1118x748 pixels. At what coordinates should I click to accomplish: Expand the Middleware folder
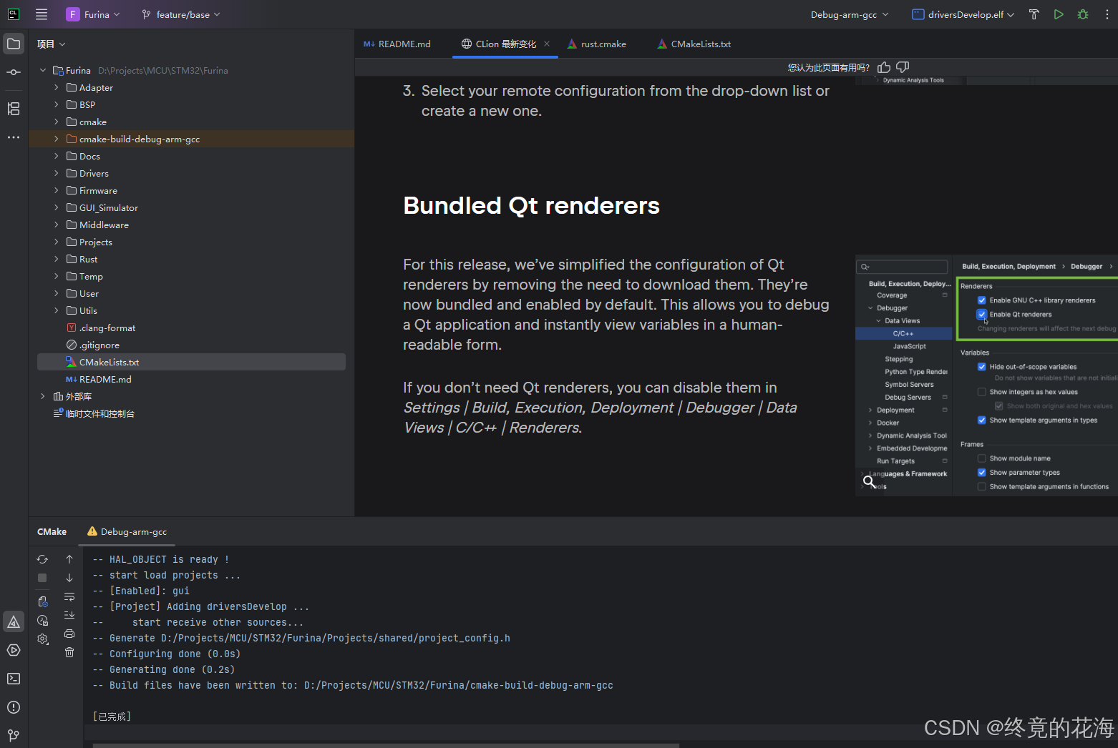[x=57, y=225]
